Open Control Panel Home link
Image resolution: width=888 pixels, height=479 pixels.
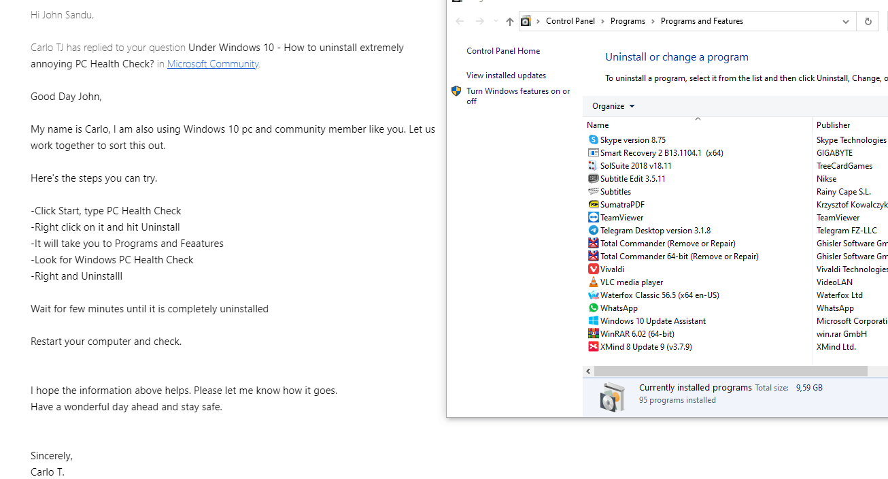coord(503,51)
